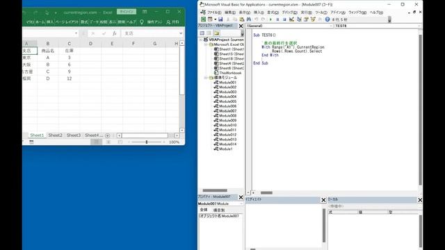The width and height of the screenshot is (445, 250).
Task: Close the Project Explorer pane
Action: click(241, 26)
